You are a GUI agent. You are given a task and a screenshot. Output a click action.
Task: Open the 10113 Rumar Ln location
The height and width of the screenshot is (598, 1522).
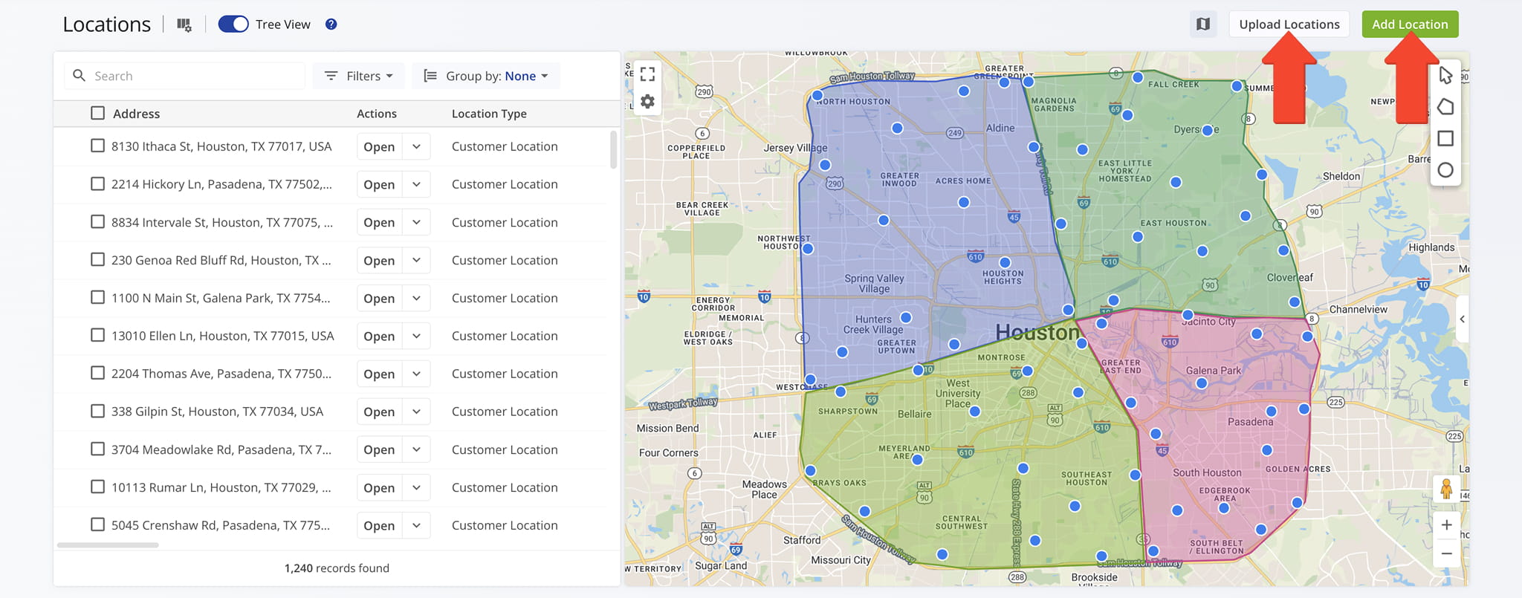coord(379,487)
